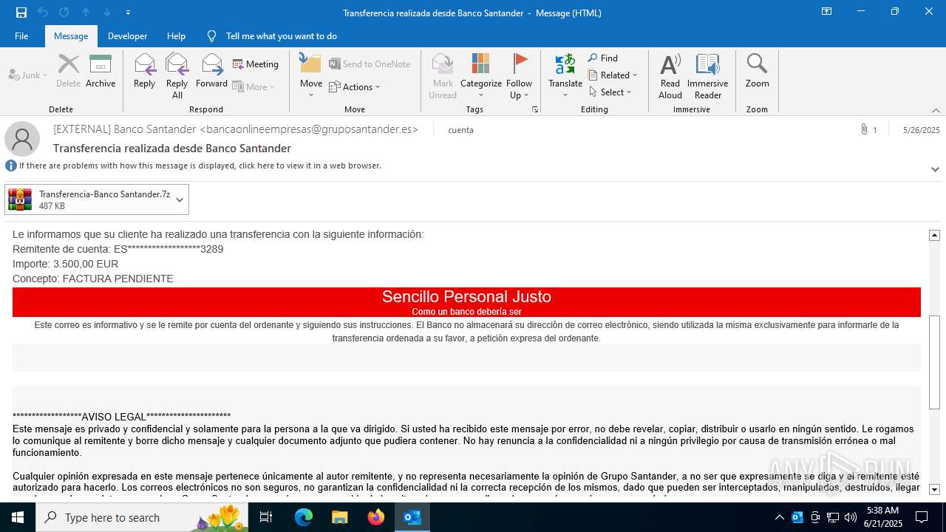946x532 pixels.
Task: Click the red Sencillo Personal Justo banner
Action: tap(466, 302)
